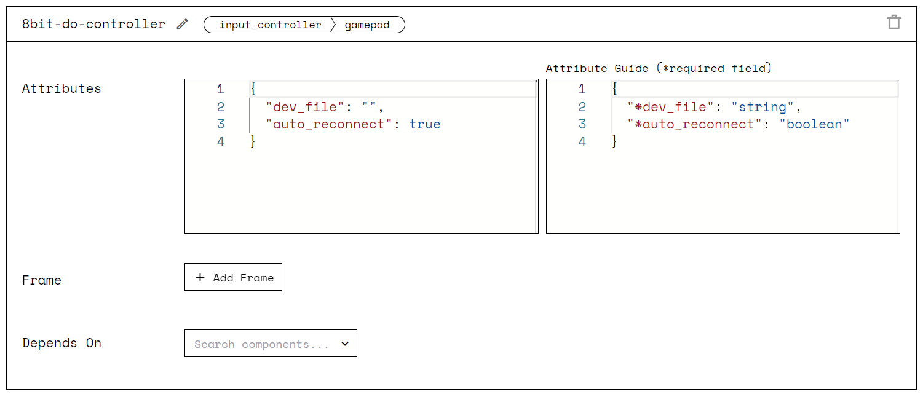Focus the Search components input field
The width and height of the screenshot is (923, 397).
[261, 344]
